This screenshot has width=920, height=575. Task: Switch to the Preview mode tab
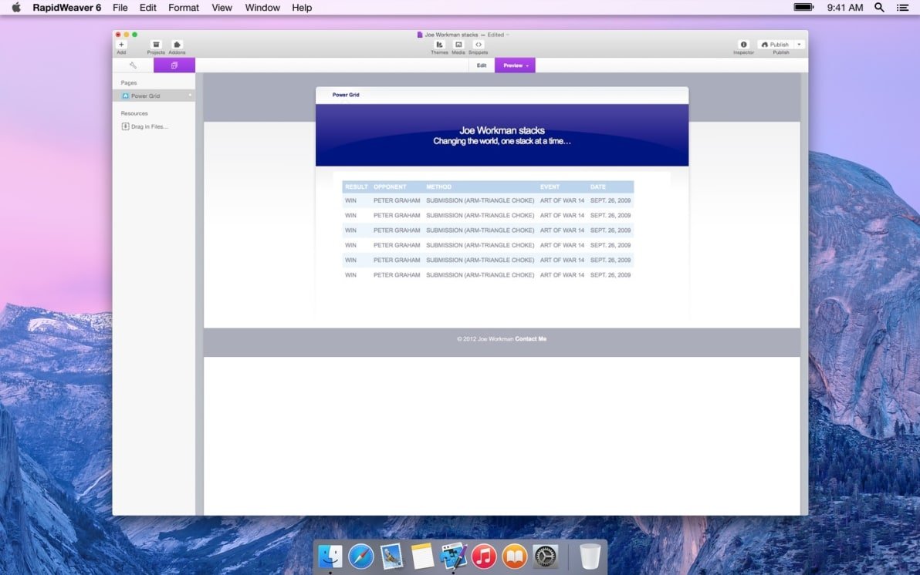pos(515,66)
